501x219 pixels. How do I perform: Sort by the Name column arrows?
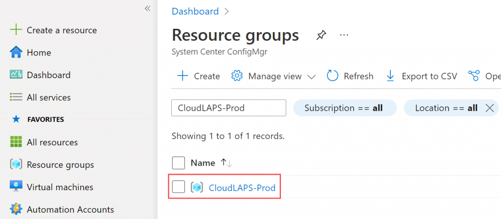(226, 163)
